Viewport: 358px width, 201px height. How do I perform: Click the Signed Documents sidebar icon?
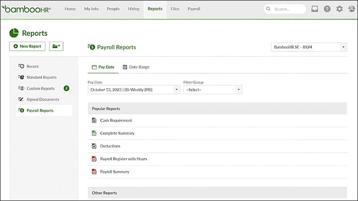coord(21,99)
